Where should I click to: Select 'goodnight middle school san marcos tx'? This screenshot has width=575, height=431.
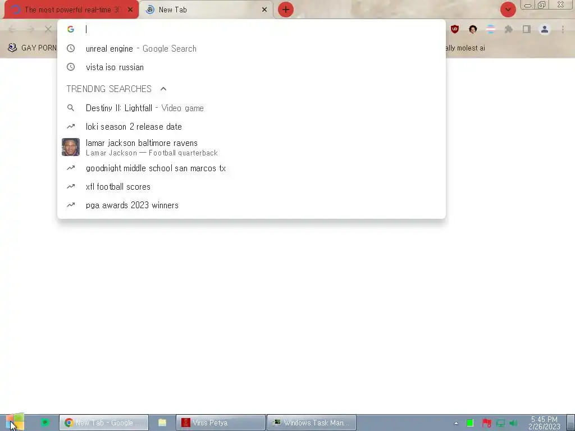(x=252, y=168)
